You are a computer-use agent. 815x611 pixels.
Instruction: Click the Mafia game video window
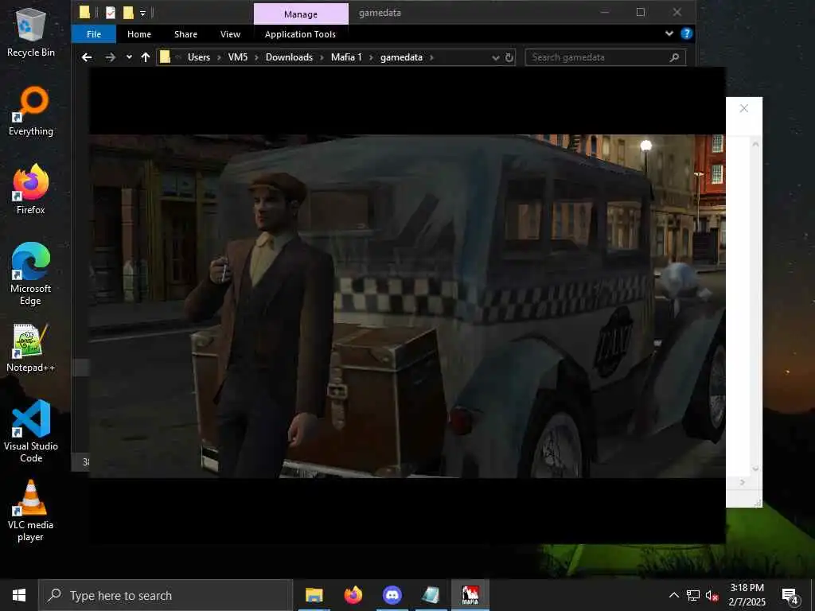[x=407, y=305]
